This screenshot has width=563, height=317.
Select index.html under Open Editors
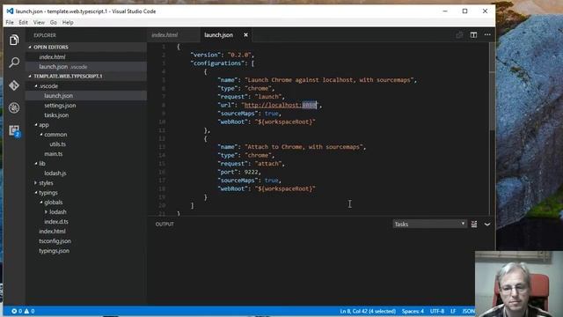pyautogui.click(x=52, y=56)
